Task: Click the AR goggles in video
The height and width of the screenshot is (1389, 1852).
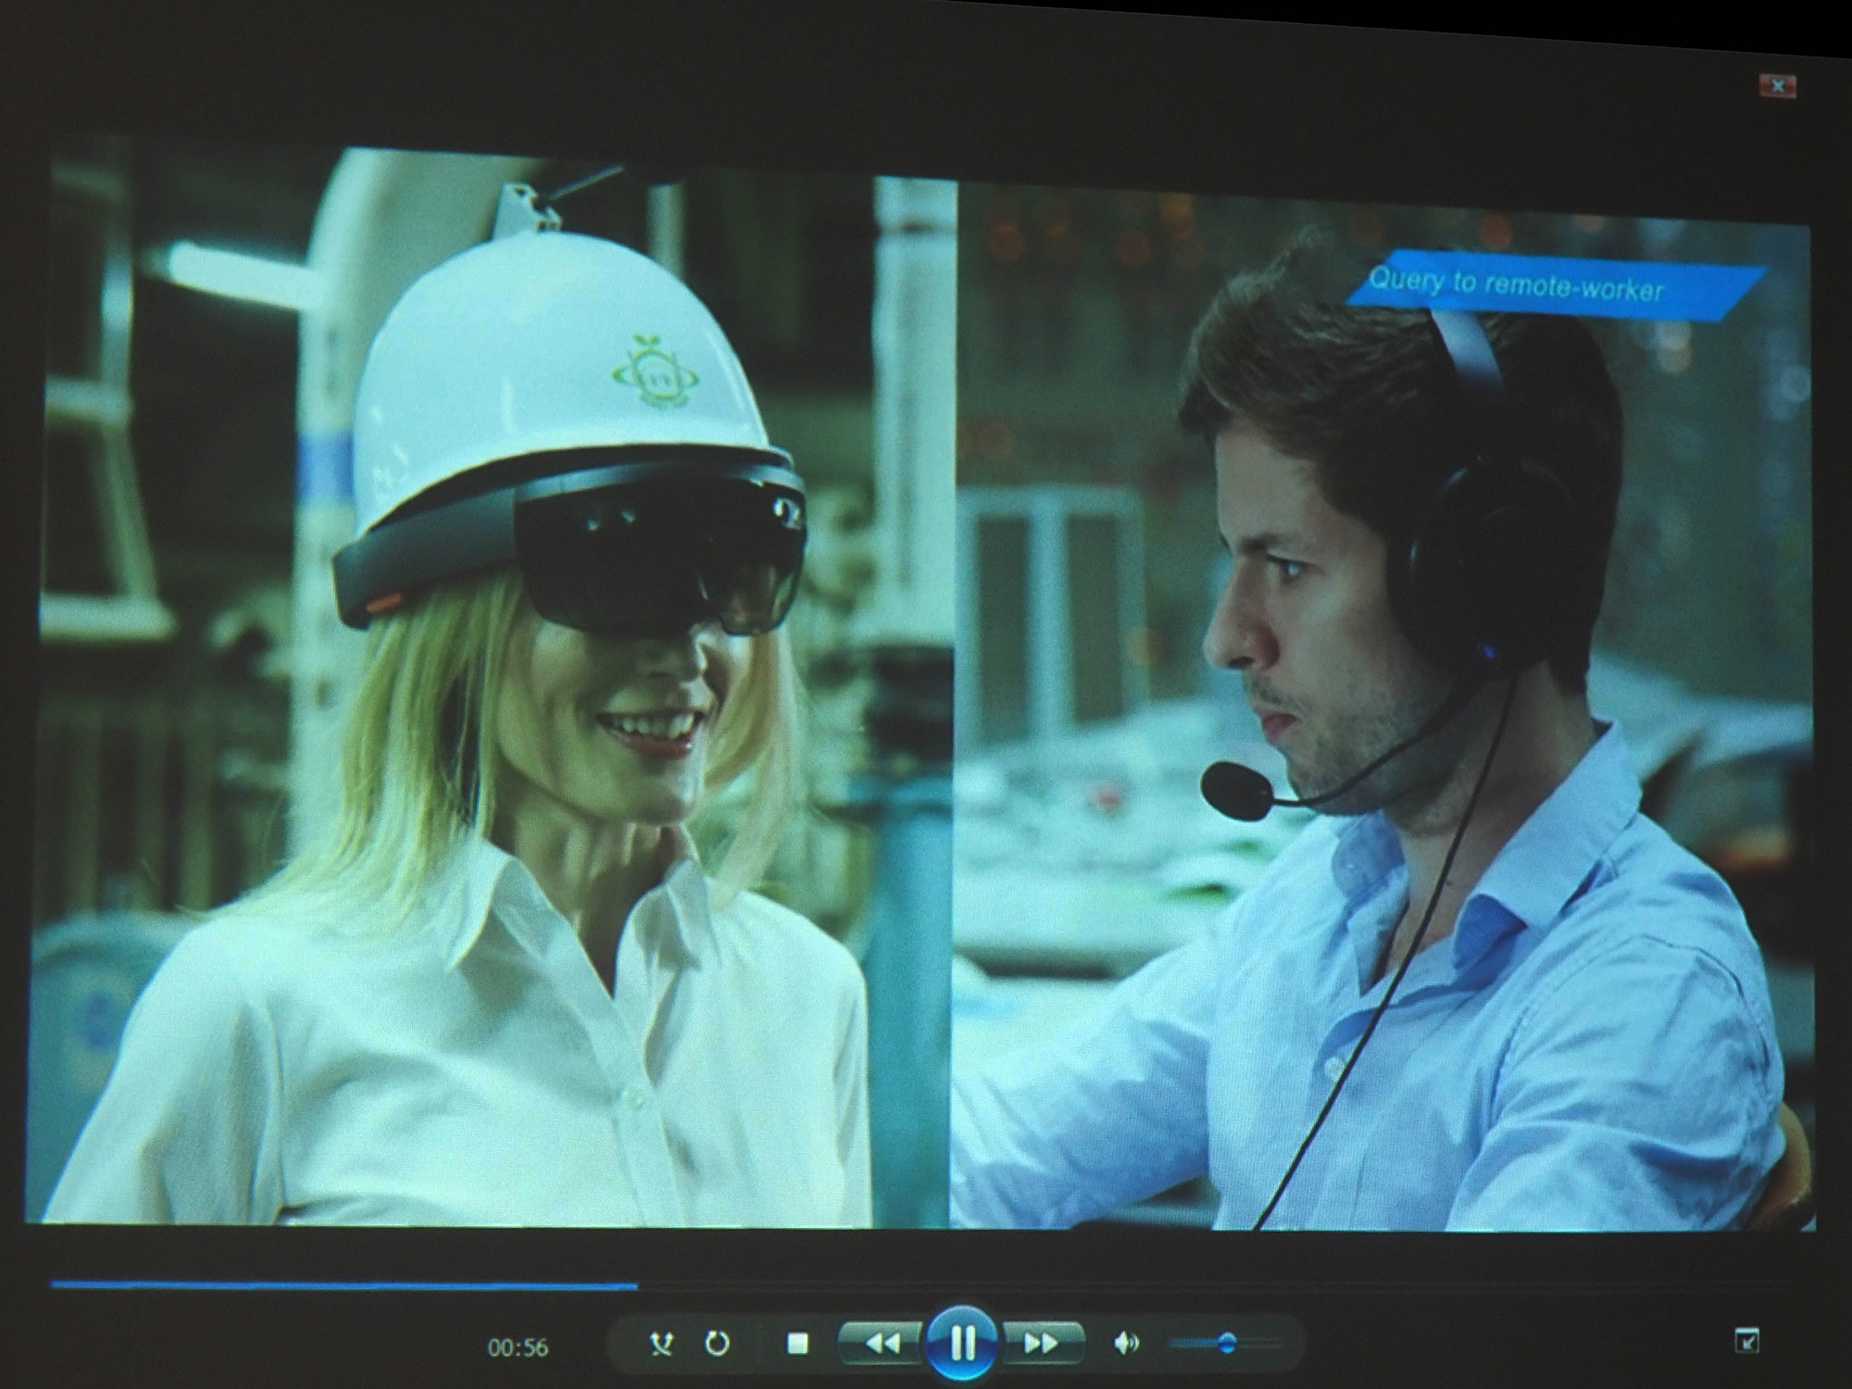Action: 648,565
